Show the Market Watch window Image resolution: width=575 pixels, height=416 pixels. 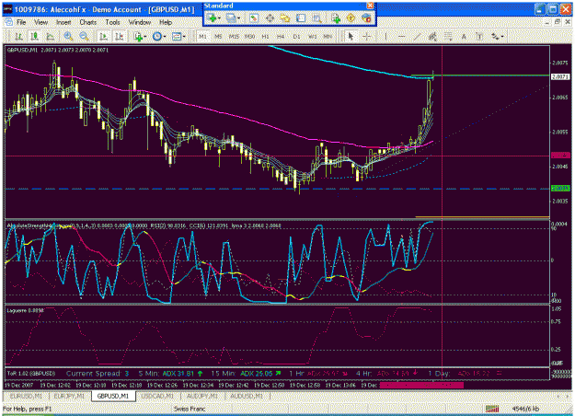click(254, 17)
